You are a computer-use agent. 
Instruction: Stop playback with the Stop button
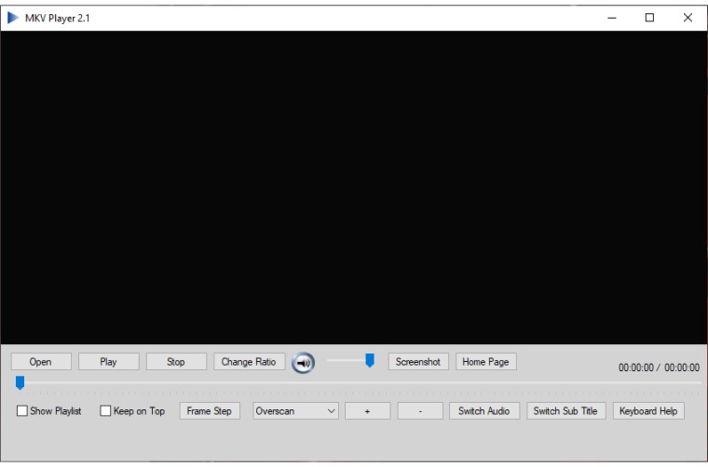pyautogui.click(x=176, y=362)
